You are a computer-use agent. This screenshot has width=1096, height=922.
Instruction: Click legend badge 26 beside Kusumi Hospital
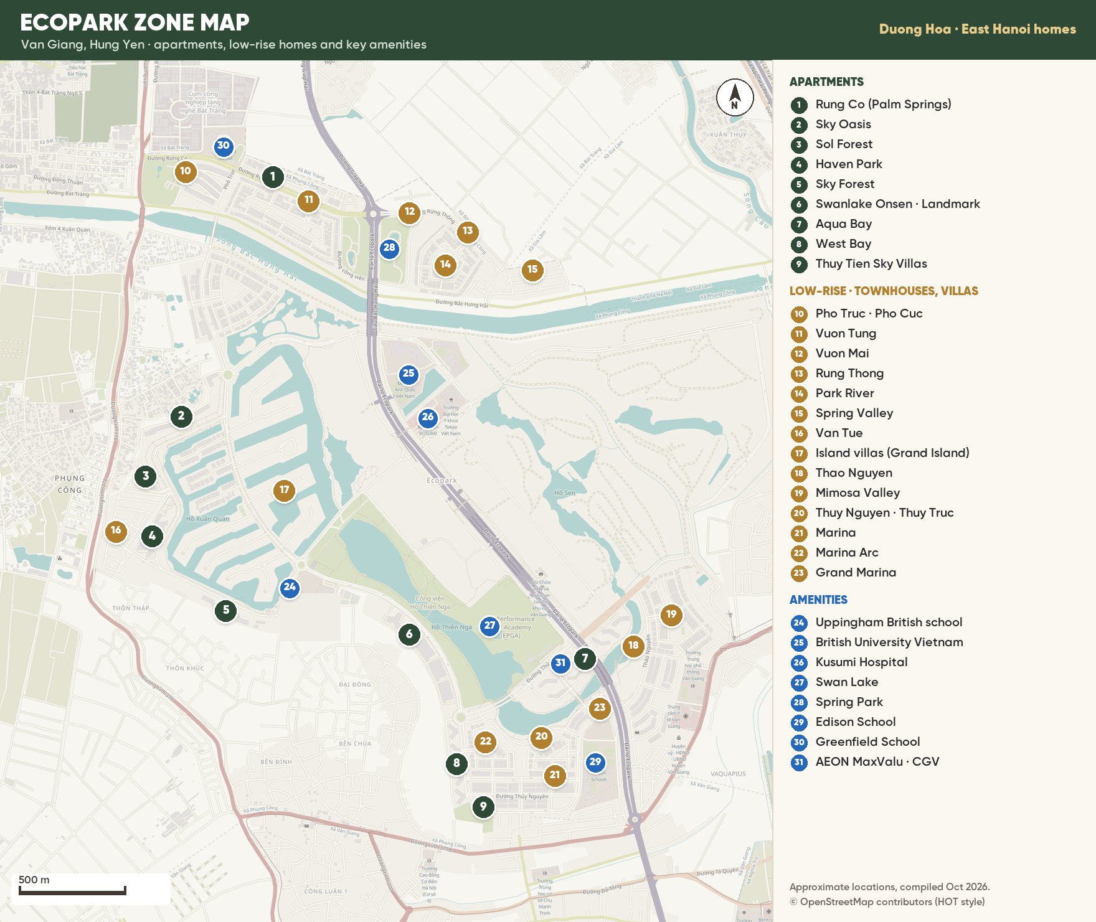pyautogui.click(x=799, y=662)
